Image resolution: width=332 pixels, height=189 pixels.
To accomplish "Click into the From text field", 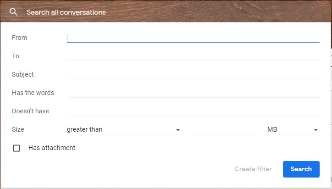I will pyautogui.click(x=193, y=38).
